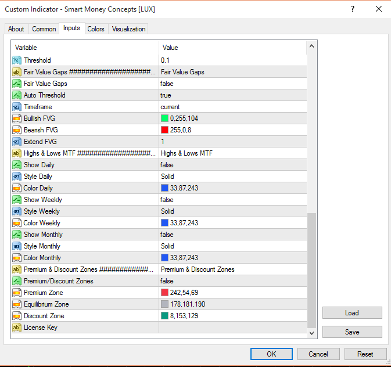Confirm settings with OK button
391x367 pixels.
pos(271,354)
